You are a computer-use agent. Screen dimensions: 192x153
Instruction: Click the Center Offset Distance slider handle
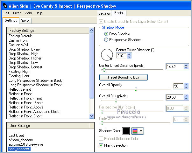104,70
